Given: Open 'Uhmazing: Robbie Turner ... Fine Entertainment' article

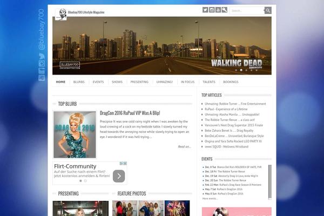Looking at the screenshot, I should 235,104.
